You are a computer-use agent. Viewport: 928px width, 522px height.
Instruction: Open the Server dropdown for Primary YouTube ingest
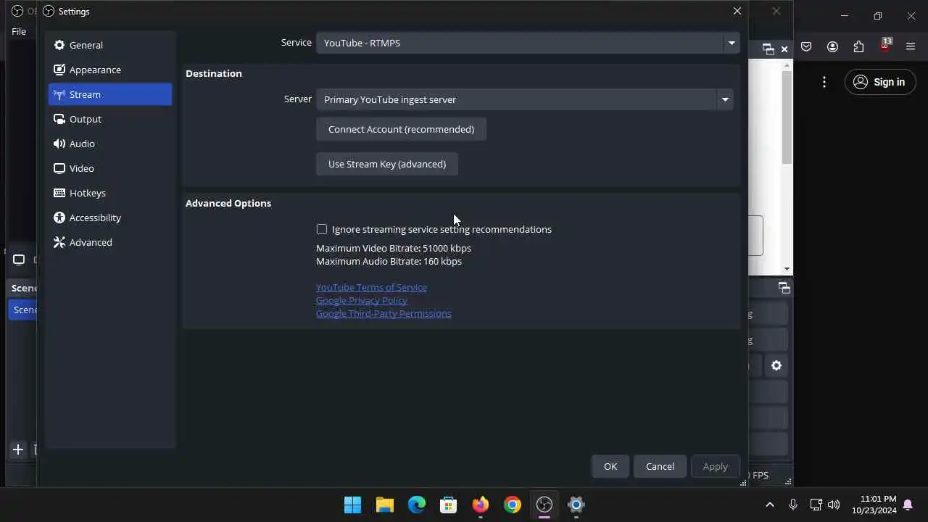(524, 99)
